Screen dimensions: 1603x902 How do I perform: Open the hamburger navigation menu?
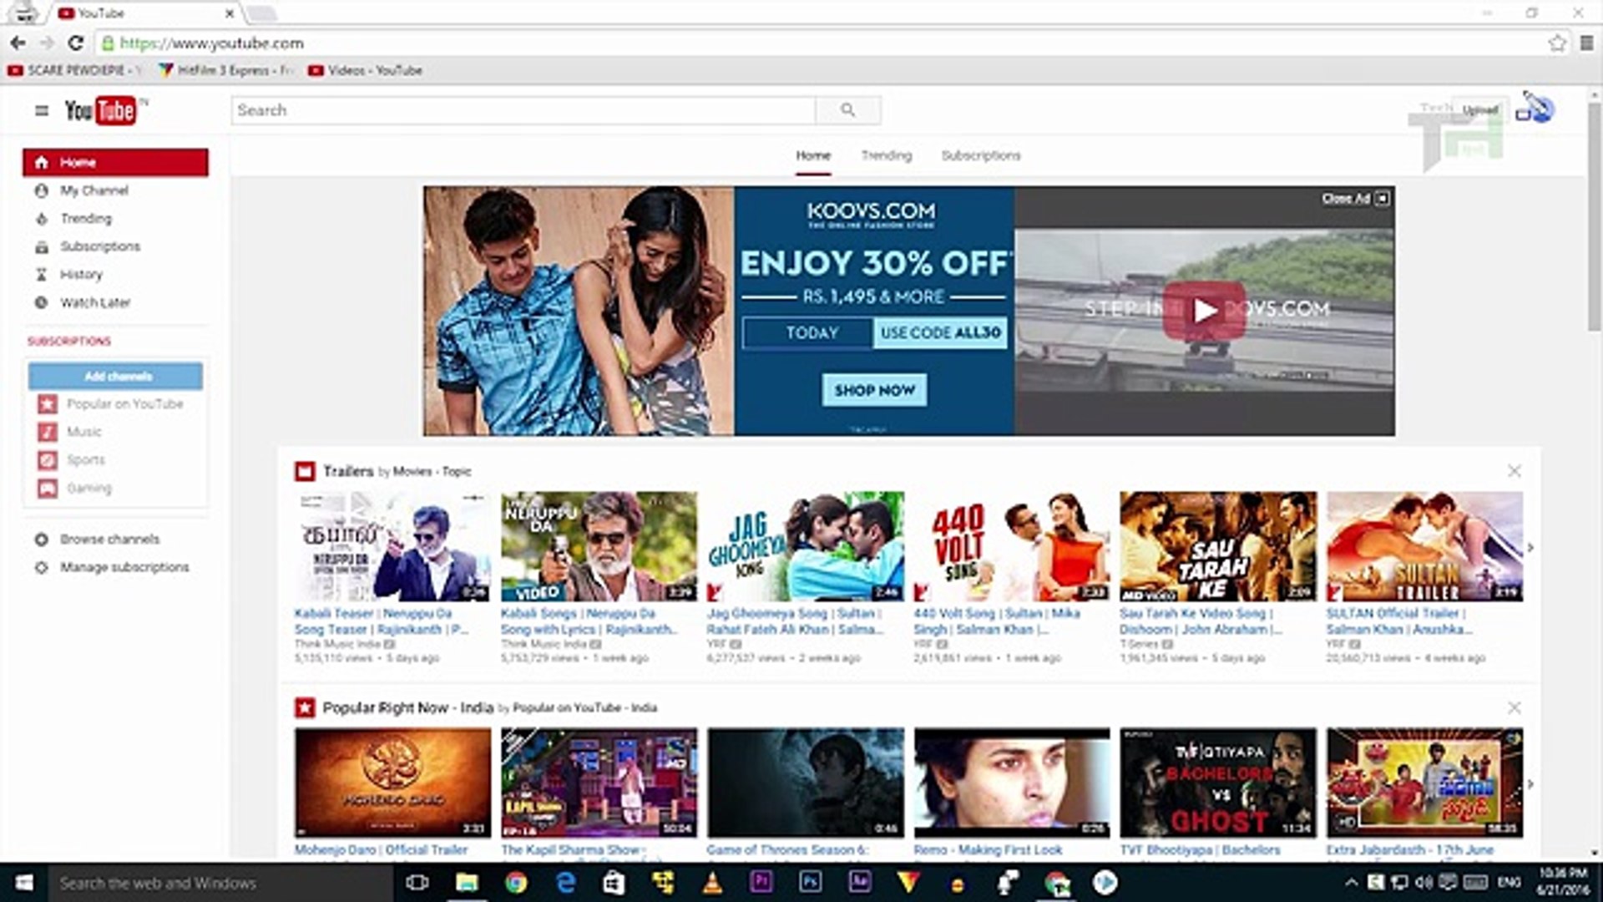(39, 109)
